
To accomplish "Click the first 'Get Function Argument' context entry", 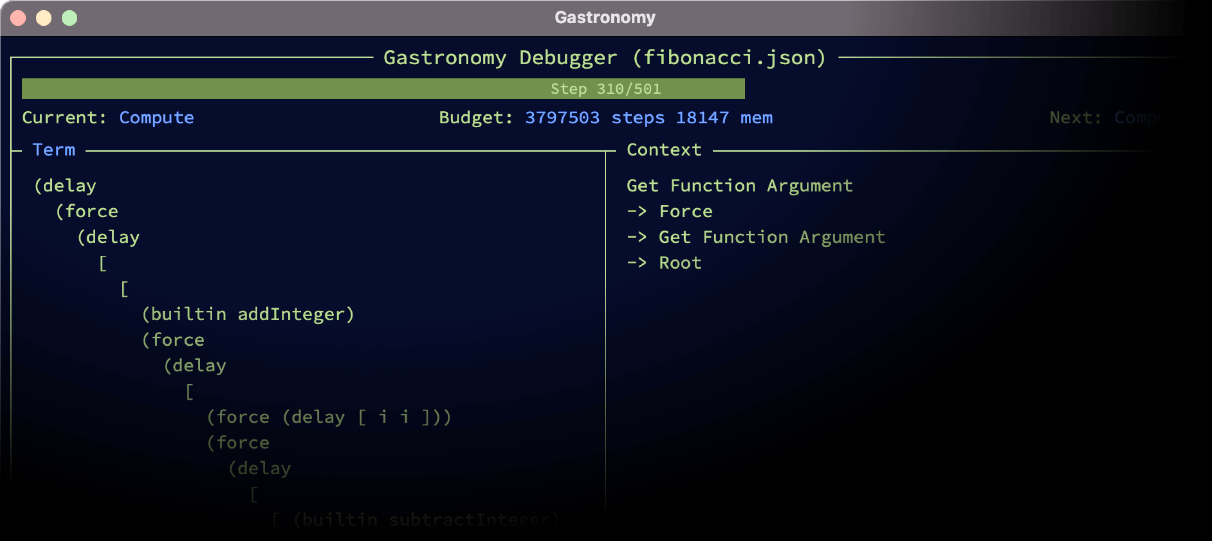I will [x=740, y=185].
